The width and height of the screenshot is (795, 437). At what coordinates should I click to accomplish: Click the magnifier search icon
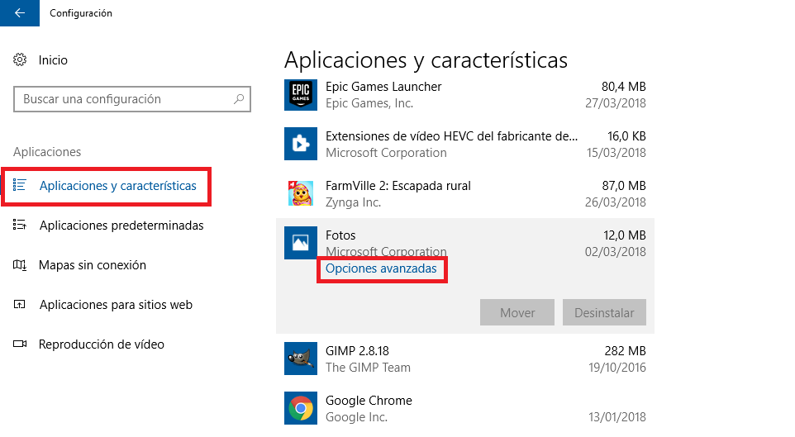pyautogui.click(x=239, y=99)
